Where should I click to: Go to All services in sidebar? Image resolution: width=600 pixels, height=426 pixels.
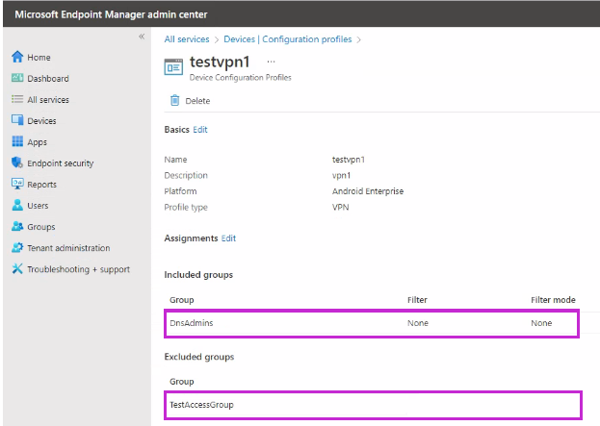click(48, 100)
